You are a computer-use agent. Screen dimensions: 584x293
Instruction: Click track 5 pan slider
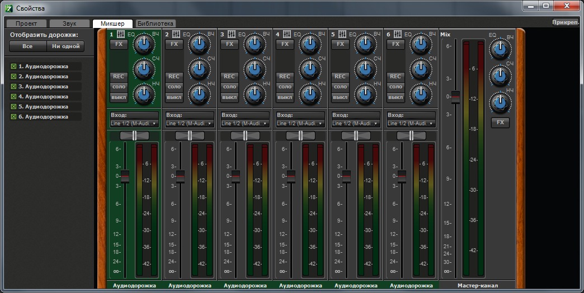(x=356, y=135)
